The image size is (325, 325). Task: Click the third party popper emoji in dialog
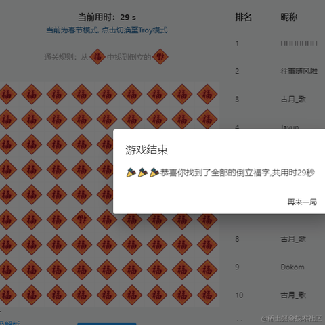click(x=154, y=173)
